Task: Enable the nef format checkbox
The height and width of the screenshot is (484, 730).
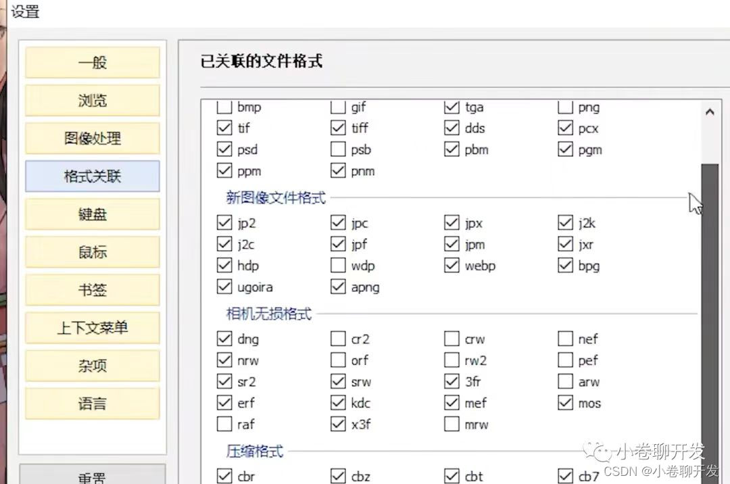Action: 565,339
